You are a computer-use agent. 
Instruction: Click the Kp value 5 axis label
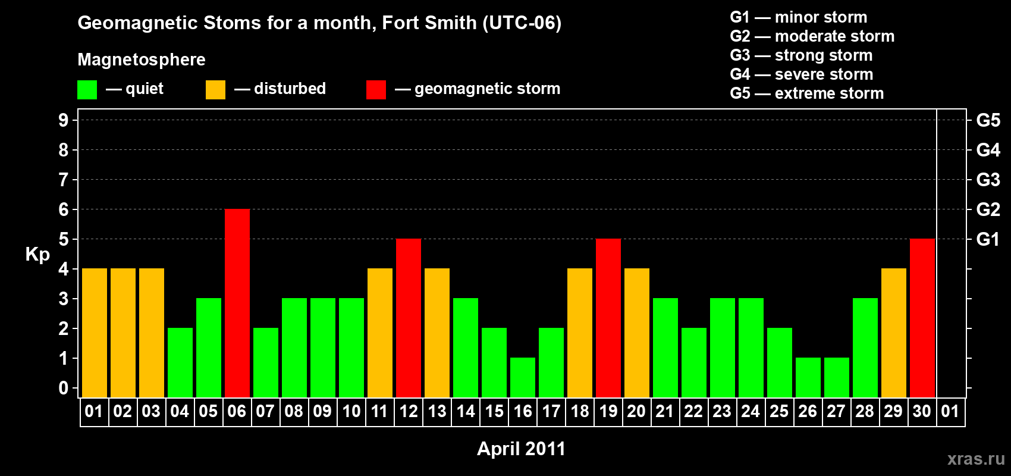tap(64, 239)
